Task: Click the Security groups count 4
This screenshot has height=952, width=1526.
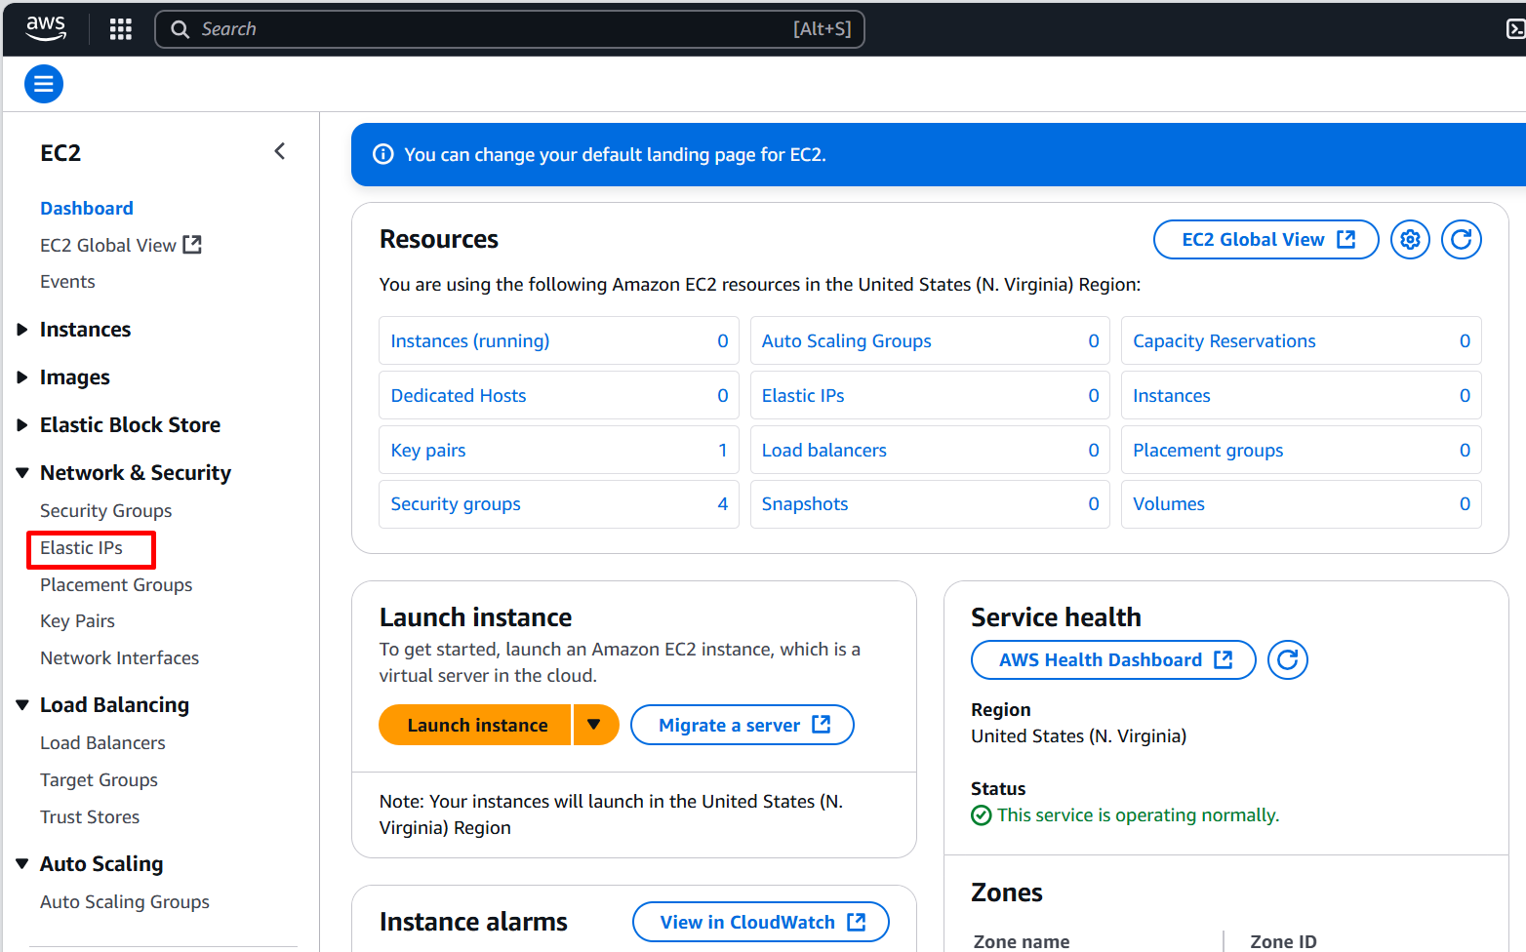Action: coord(723,504)
